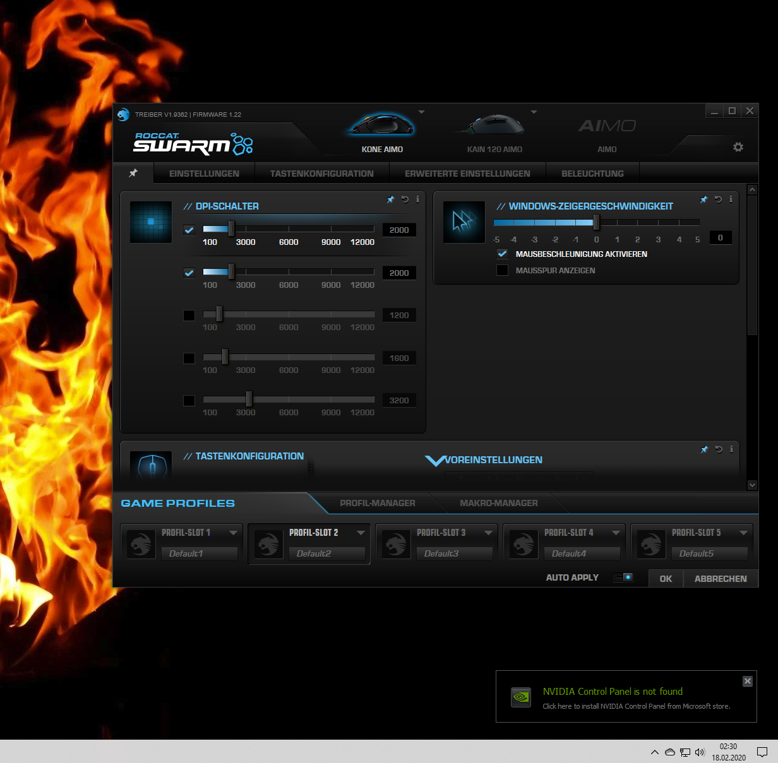
Task: Switch to the Einstellungen tab
Action: [x=204, y=174]
